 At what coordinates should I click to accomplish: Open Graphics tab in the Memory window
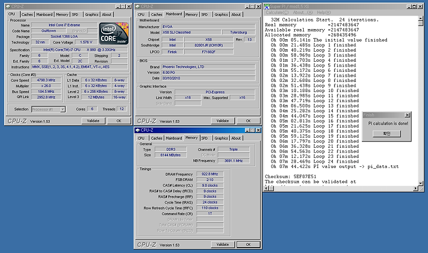pos(221,138)
